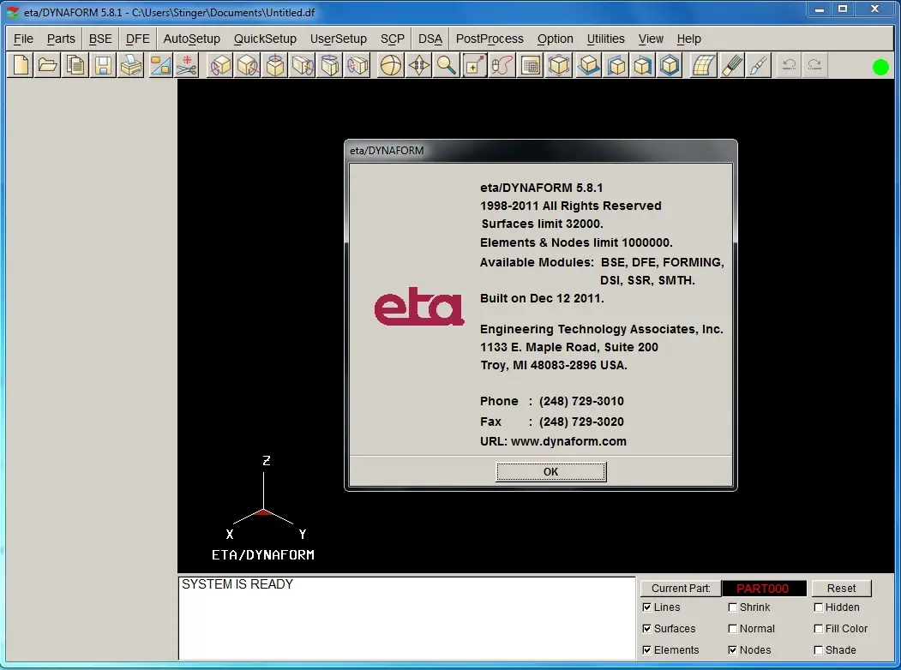Click the Save floppy disk icon
The image size is (901, 670).
pos(103,65)
